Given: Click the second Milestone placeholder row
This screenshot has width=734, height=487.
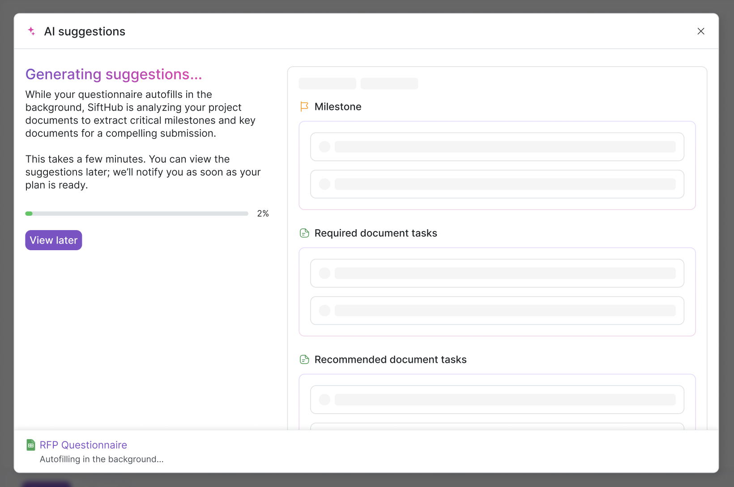Looking at the screenshot, I should coord(497,184).
